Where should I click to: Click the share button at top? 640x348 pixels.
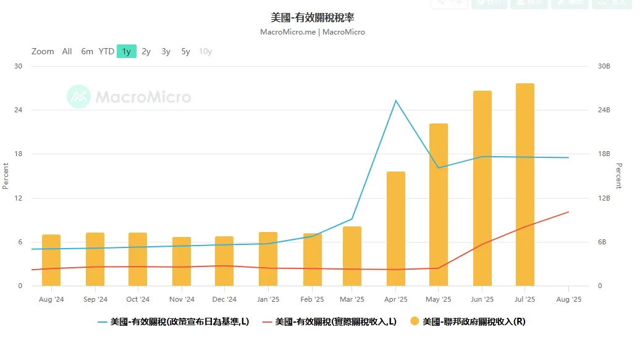pyautogui.click(x=448, y=3)
